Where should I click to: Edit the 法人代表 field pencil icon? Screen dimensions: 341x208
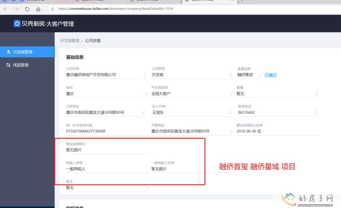click(229, 112)
